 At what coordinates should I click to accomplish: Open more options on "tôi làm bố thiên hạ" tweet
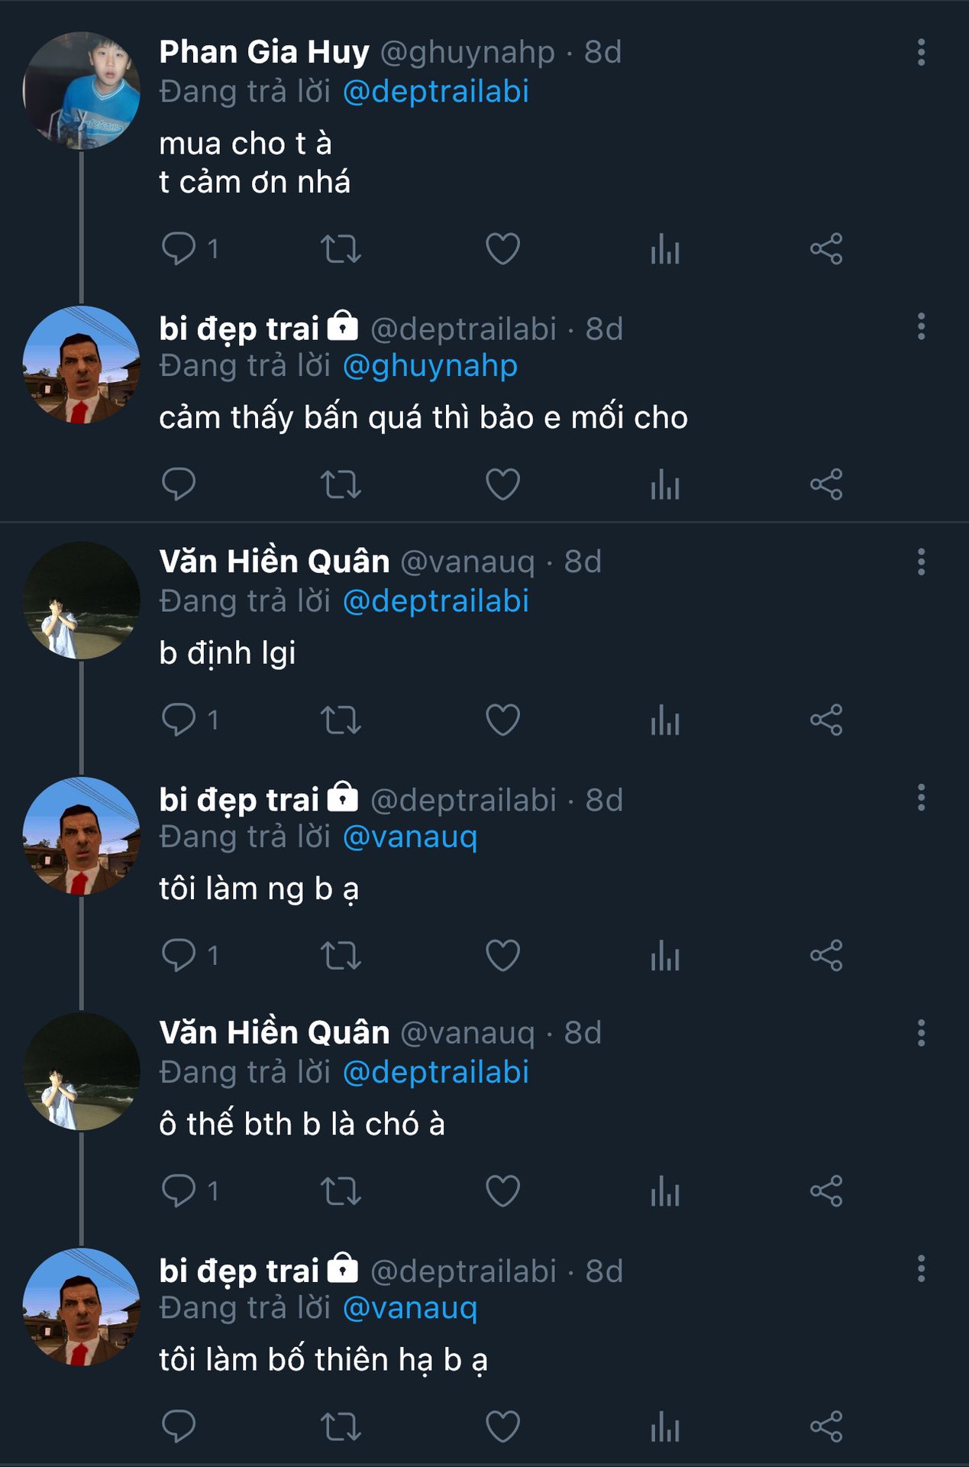pos(921,1269)
